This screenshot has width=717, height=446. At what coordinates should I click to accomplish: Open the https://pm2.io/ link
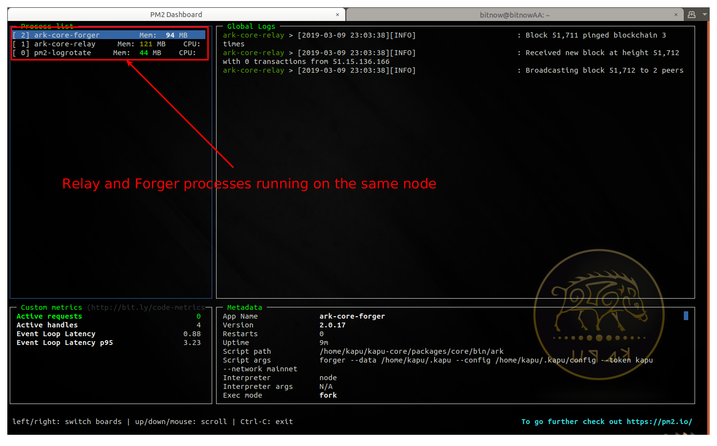[659, 422]
